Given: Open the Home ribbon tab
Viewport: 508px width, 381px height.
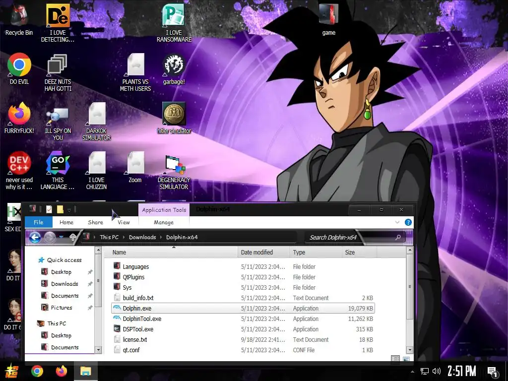Looking at the screenshot, I should pyautogui.click(x=66, y=222).
